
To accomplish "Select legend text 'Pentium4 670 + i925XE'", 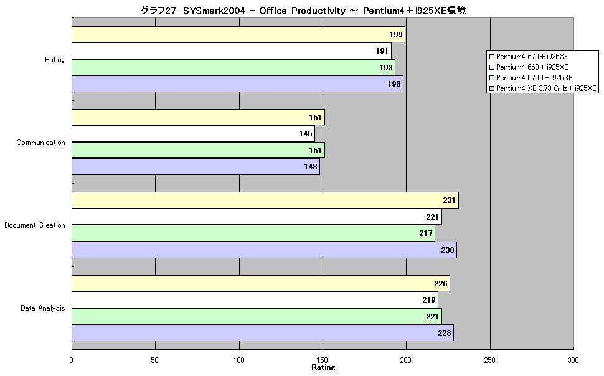I will tap(532, 57).
